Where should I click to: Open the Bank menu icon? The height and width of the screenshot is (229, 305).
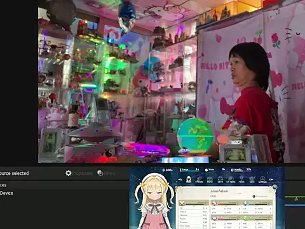[210, 180]
